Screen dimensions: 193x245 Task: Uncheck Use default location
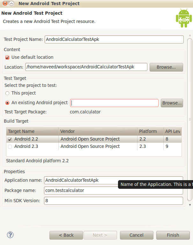(7, 57)
